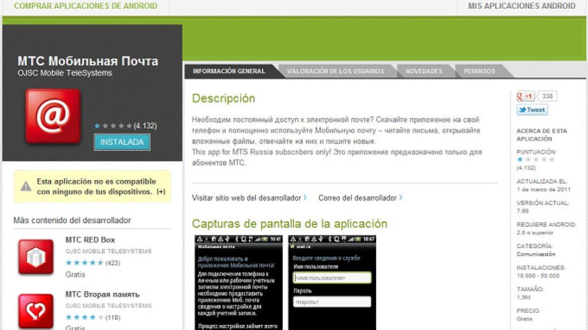
Task: Click the INSTALADA button
Action: click(122, 142)
